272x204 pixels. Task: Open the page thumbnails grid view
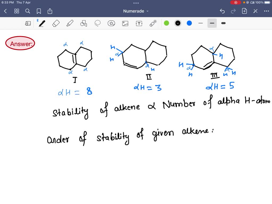pyautogui.click(x=16, y=11)
